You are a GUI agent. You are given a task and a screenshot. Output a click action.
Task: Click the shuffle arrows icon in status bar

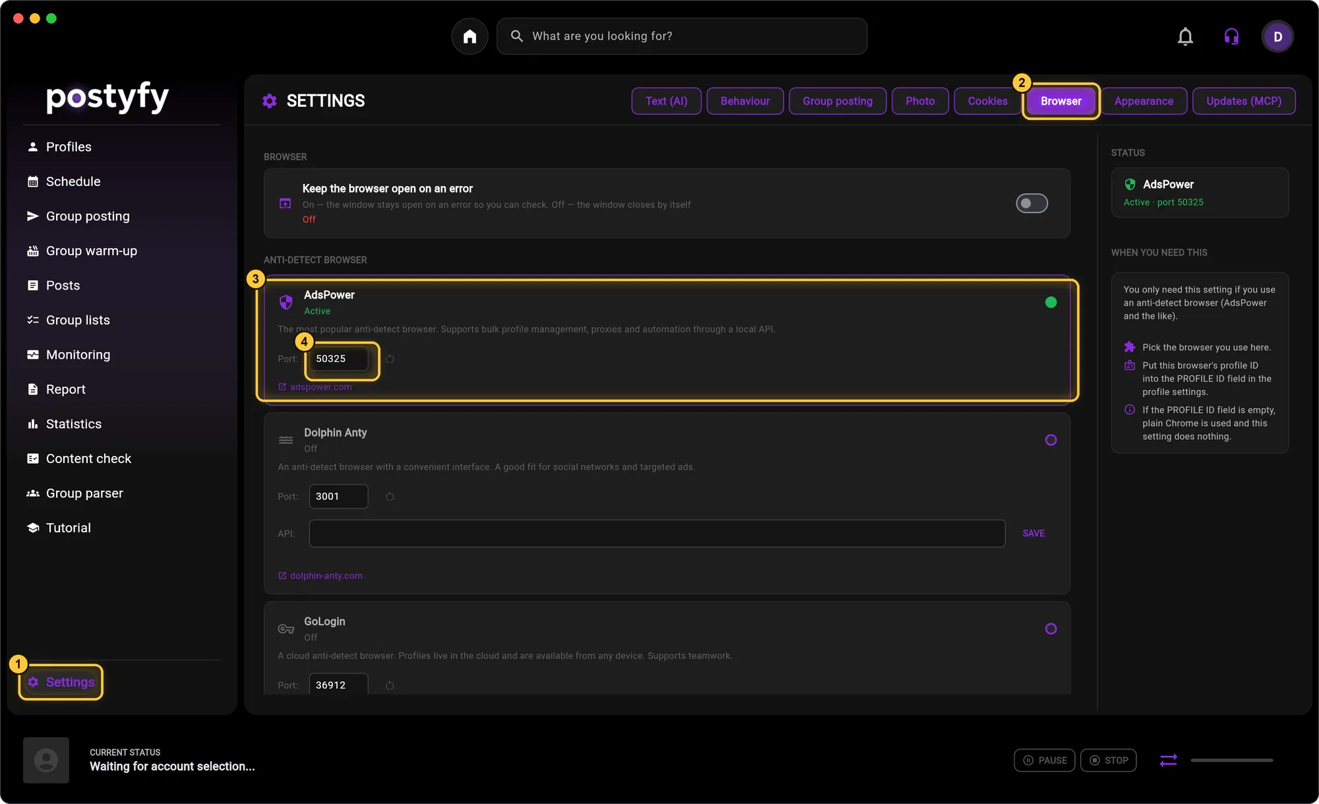(1168, 760)
